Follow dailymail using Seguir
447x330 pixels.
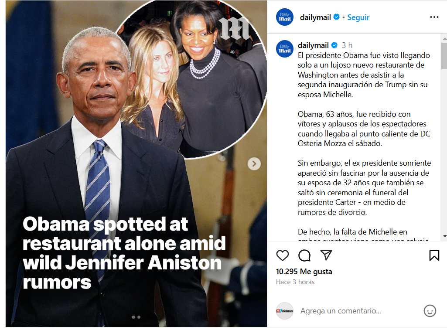click(358, 17)
